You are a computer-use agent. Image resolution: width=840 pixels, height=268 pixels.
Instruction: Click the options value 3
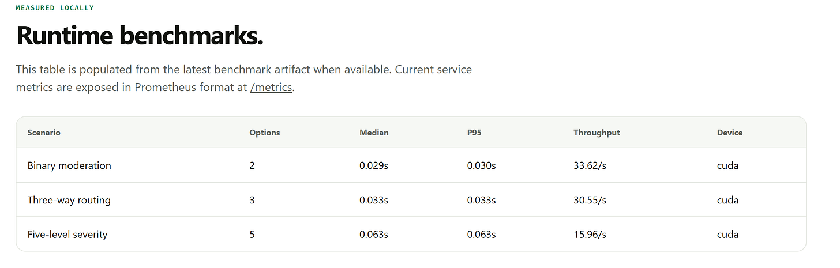pos(252,200)
